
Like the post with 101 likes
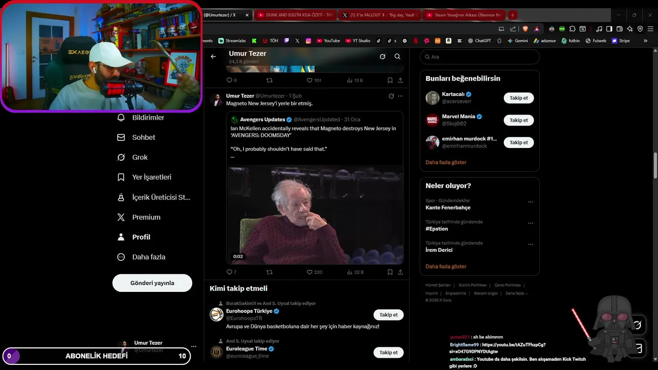tap(314, 80)
